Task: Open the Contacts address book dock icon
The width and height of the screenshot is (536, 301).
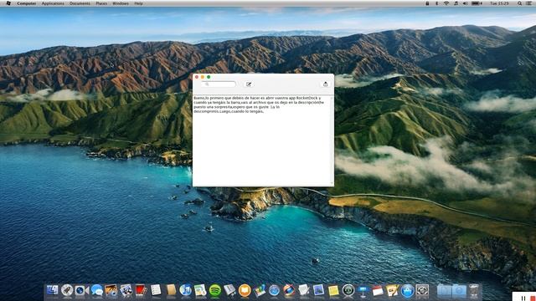Action: tap(229, 290)
